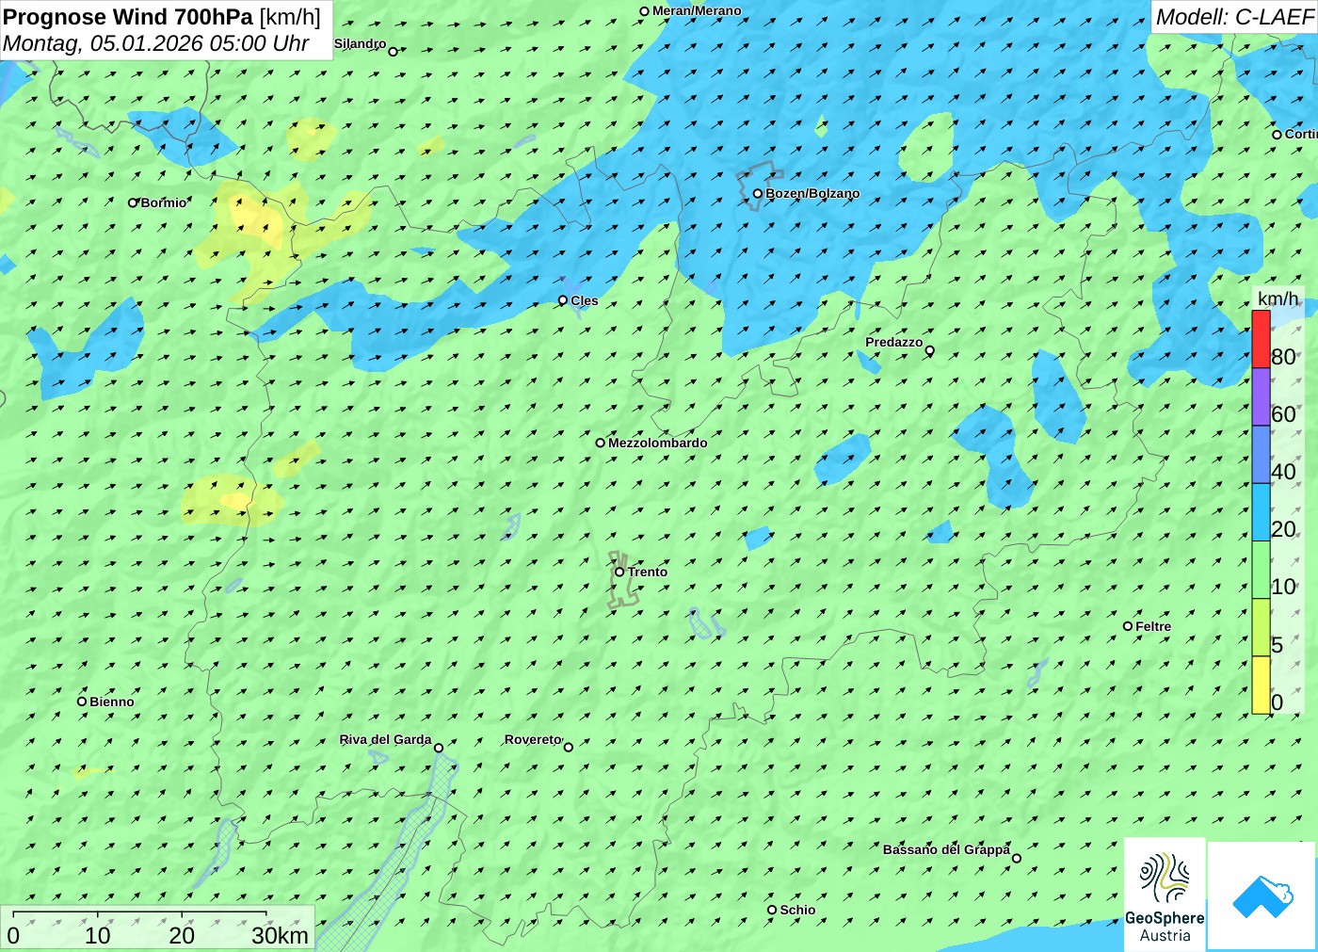1318x952 pixels.
Task: Click the Mezzolombardo city marker
Action: [600, 443]
